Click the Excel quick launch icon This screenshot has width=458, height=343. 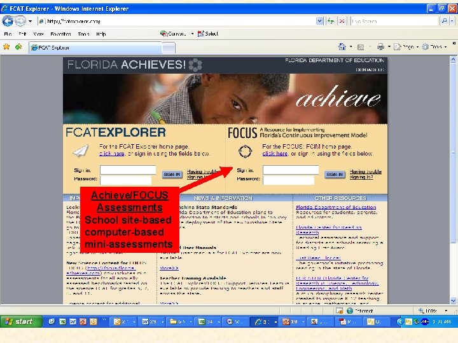pyautogui.click(x=62, y=321)
